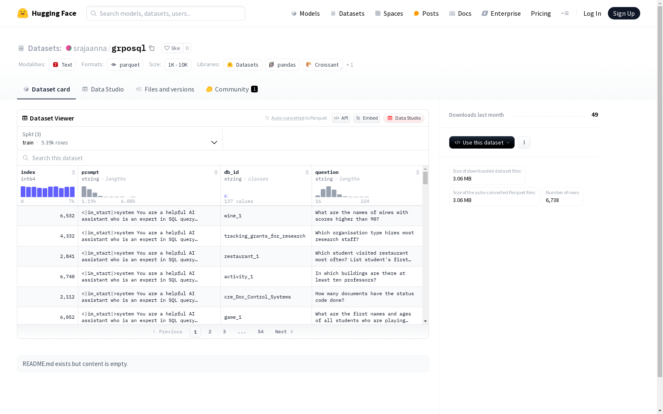Open Docs in top navigation
The image size is (663, 414).
tap(460, 13)
